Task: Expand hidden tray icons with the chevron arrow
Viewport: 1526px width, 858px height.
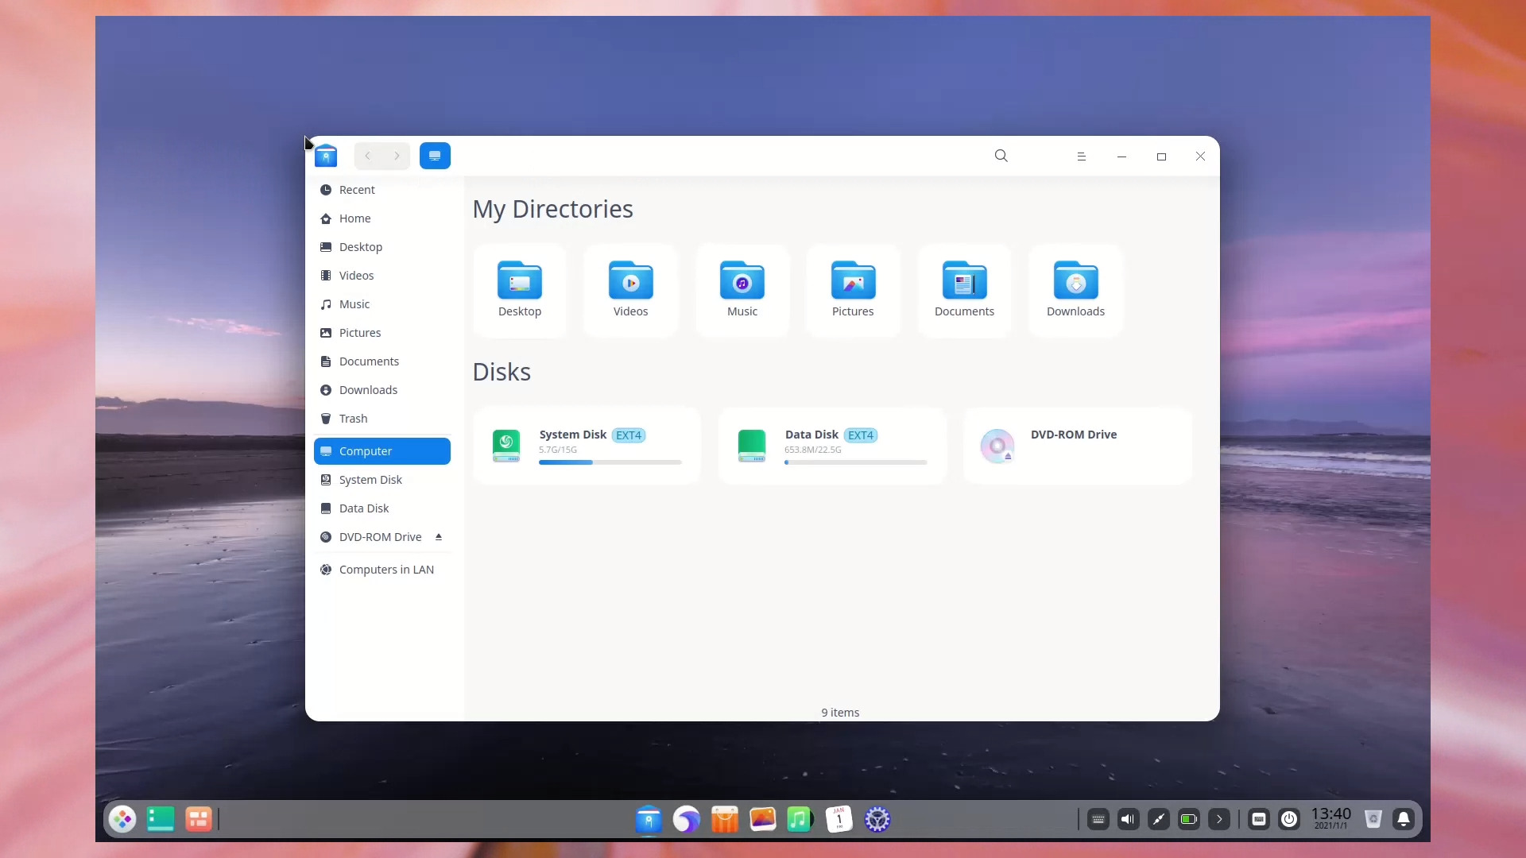Action: point(1218,819)
